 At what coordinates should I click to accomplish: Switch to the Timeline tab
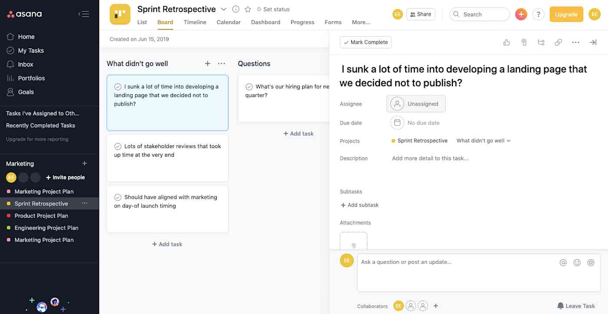tap(195, 22)
